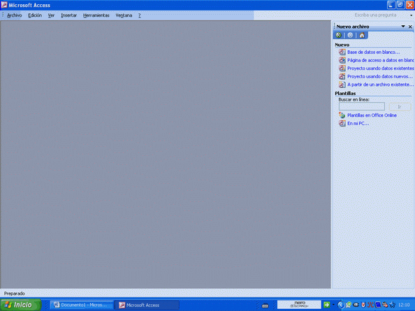
Task: Click the icon next to Proyecto usando datos existentes
Action: [x=342, y=68]
